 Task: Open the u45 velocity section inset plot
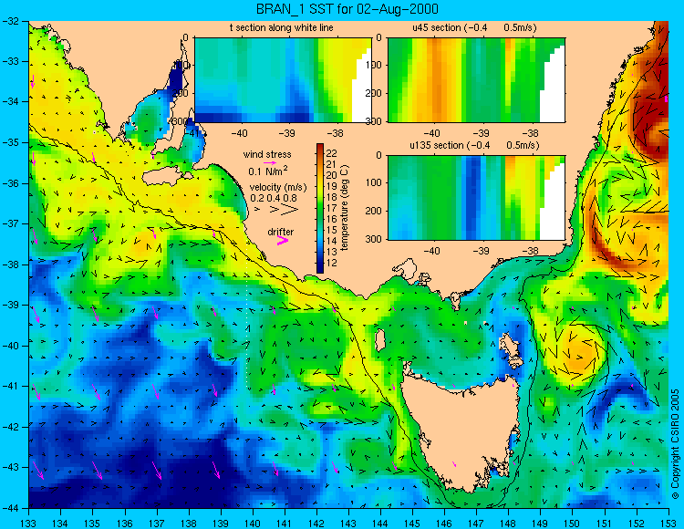point(476,80)
